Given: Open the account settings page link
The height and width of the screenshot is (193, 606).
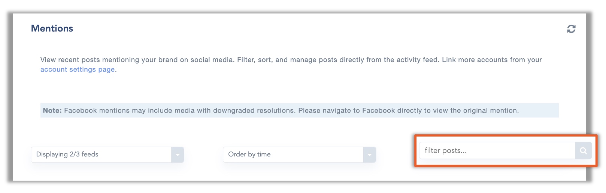Looking at the screenshot, I should 78,70.
